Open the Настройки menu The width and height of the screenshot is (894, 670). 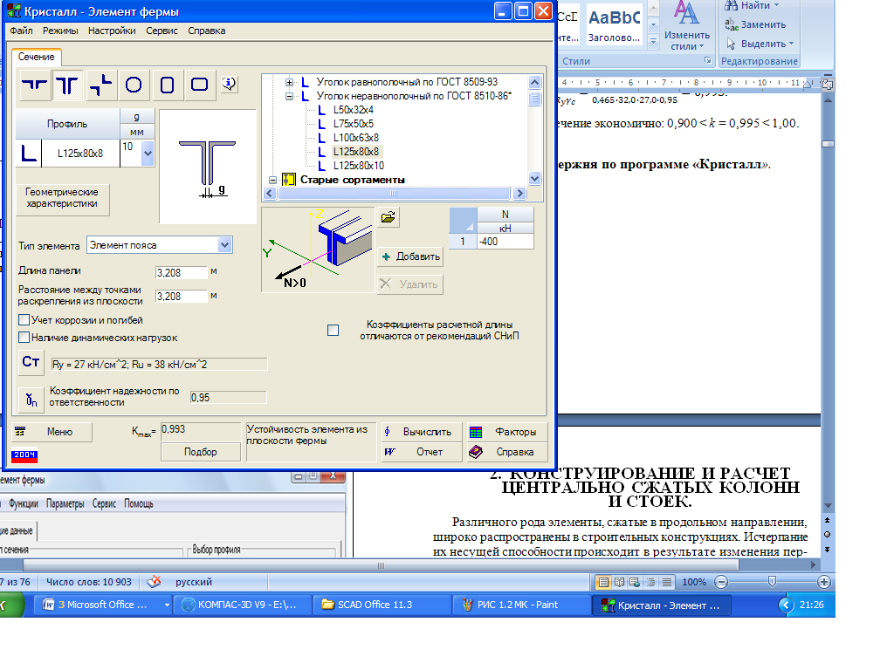[112, 31]
